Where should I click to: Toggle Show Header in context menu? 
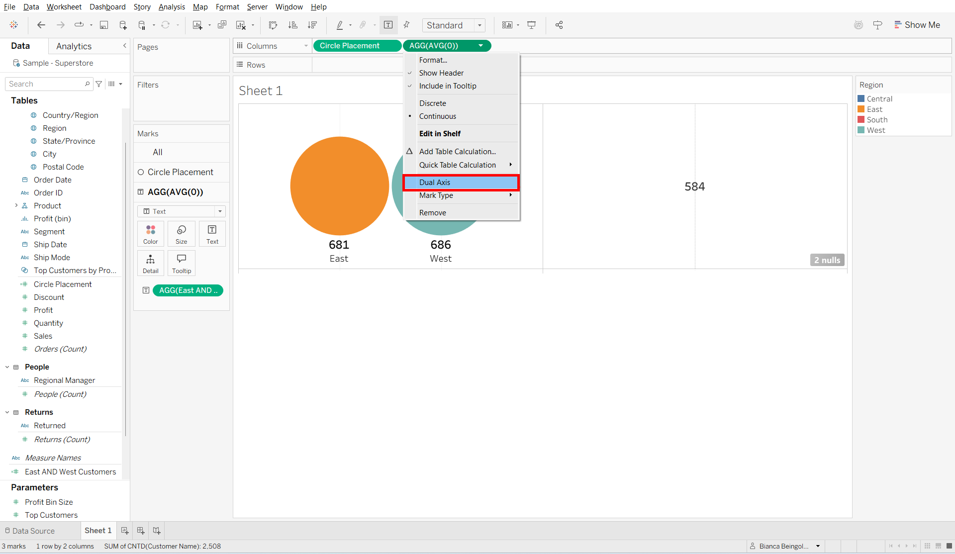tap(462, 73)
